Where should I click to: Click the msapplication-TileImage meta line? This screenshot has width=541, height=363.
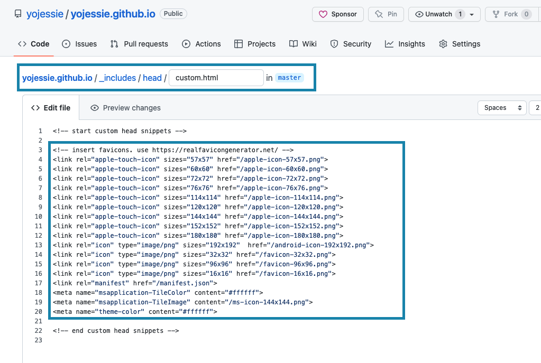coord(183,302)
